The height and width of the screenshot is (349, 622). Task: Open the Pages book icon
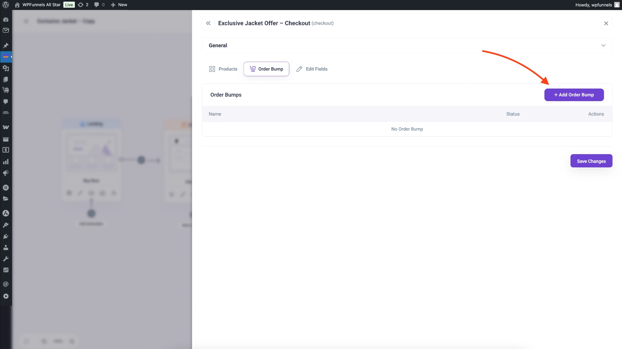[6, 79]
